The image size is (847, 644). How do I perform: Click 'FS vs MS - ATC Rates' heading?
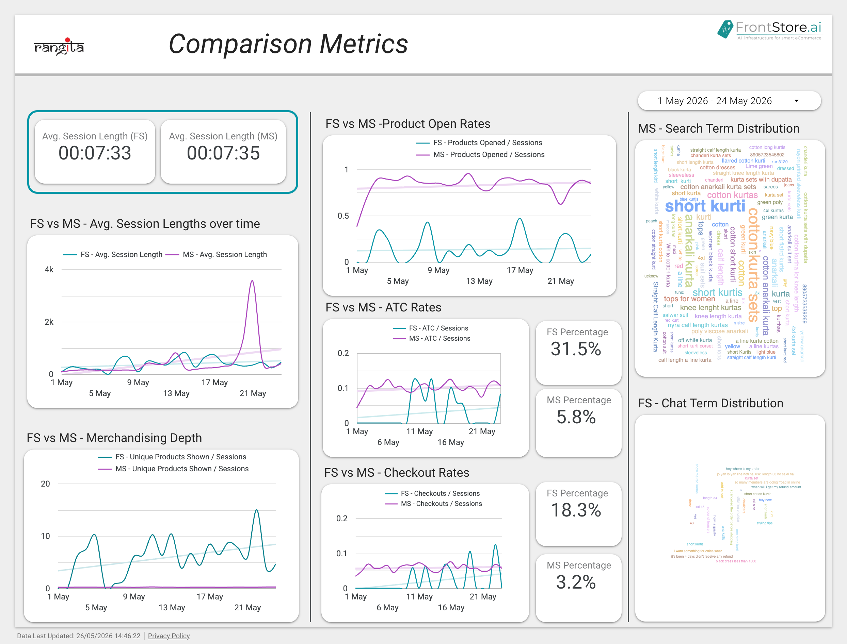383,307
